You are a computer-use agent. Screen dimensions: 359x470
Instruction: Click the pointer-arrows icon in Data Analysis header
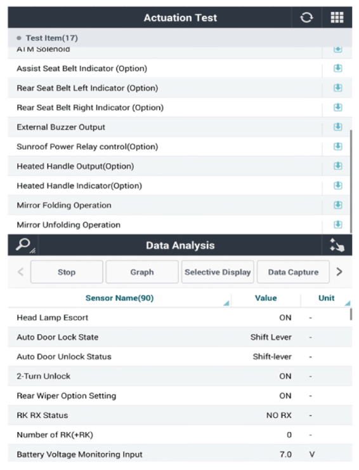point(337,245)
